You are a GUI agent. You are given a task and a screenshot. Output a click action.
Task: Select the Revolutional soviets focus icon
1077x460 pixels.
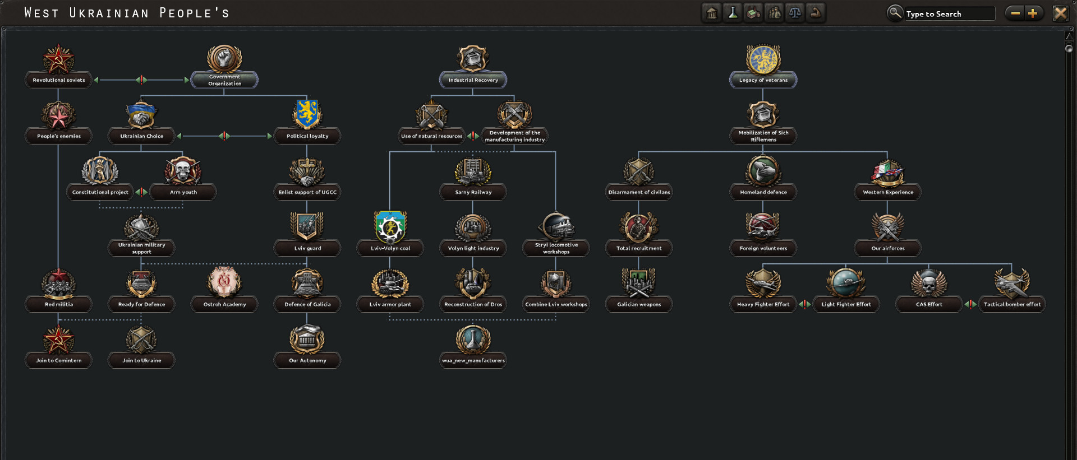point(58,59)
